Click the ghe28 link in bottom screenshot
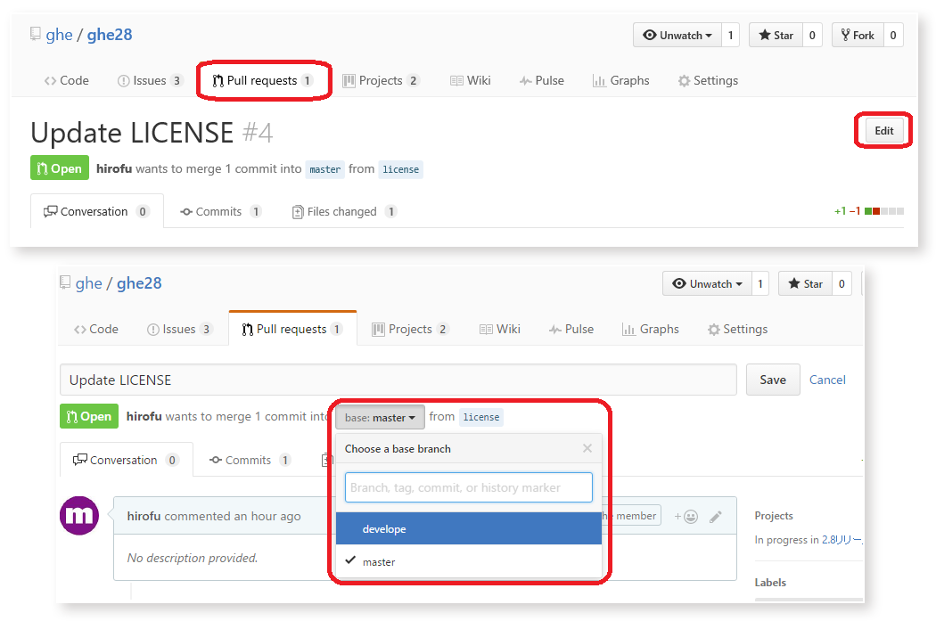 tap(139, 283)
